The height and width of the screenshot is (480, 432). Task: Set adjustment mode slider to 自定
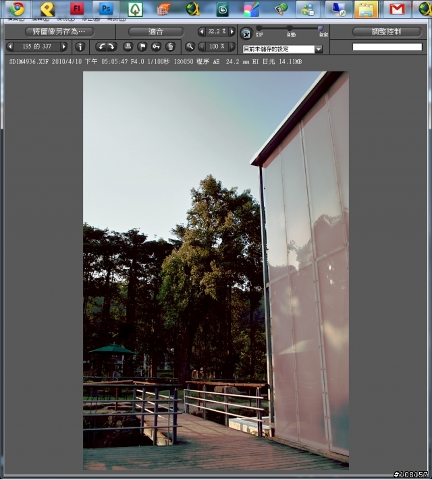click(x=321, y=28)
